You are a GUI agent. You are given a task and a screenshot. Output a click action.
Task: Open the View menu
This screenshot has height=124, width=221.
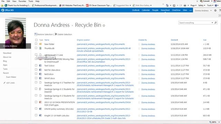tap(14, 1)
